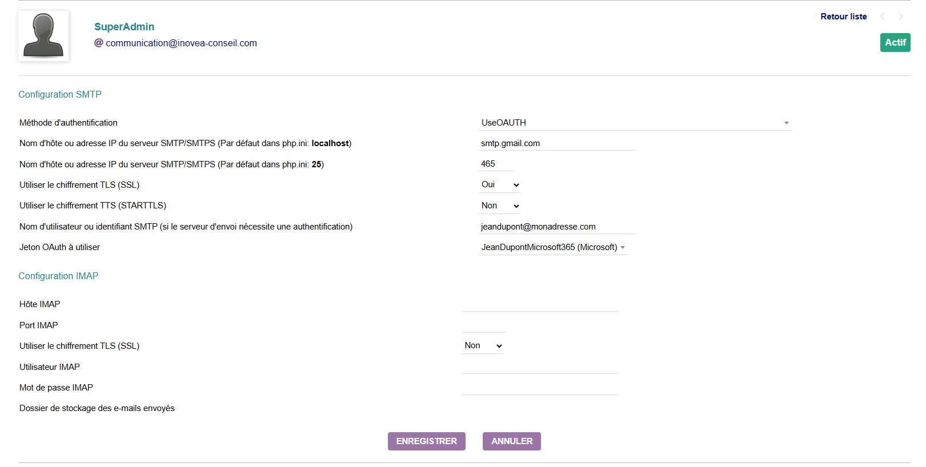Viewport: 926px width, 467px height.
Task: Click the ENREGISTRER button
Action: coord(426,441)
